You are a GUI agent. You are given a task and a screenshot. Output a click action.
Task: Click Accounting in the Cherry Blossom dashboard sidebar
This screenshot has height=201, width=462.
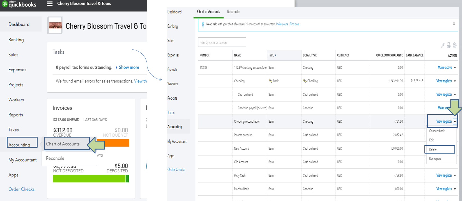[19, 145]
